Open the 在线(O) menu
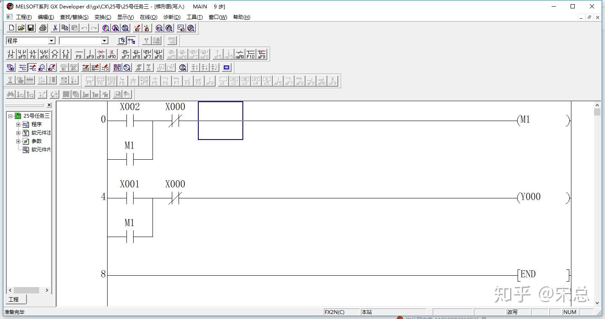 (148, 17)
